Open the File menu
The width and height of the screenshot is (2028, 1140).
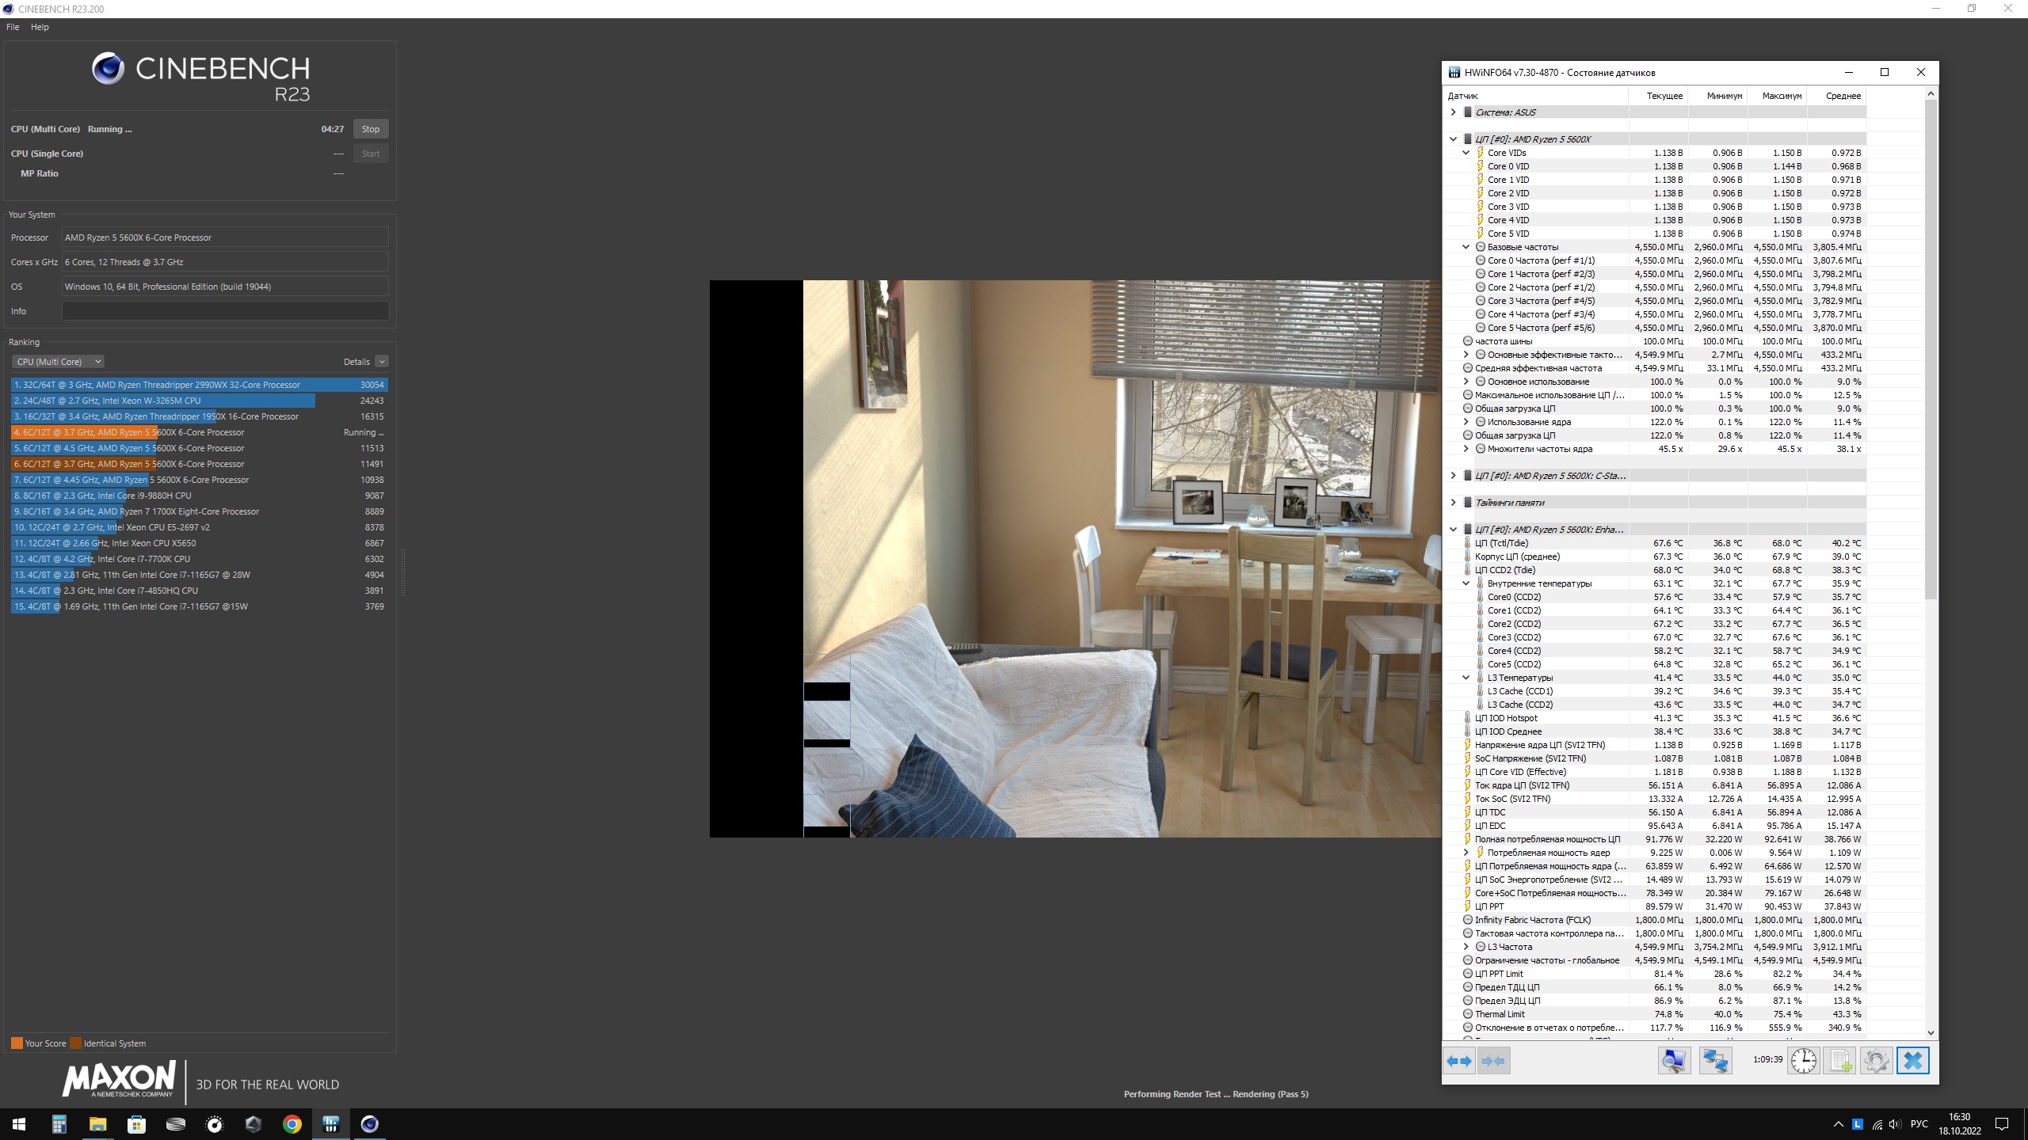click(13, 27)
